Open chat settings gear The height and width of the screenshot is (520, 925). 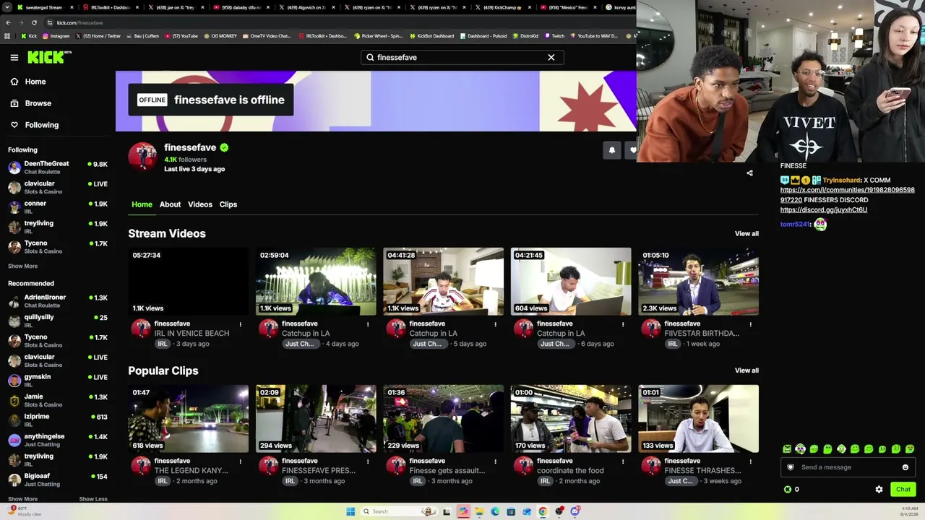(879, 490)
